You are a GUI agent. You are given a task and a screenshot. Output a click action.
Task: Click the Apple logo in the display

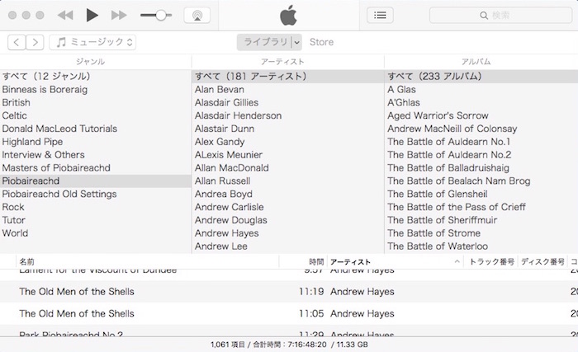pyautogui.click(x=287, y=15)
